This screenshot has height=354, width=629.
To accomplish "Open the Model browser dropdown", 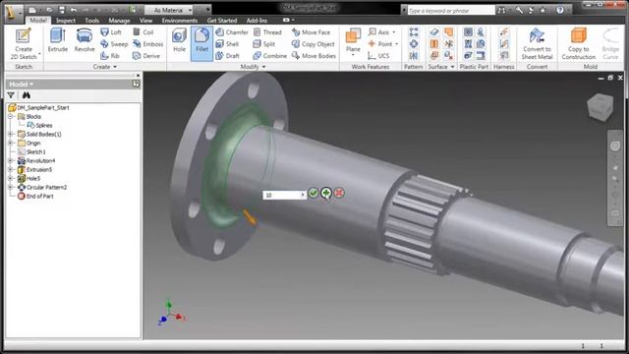I will [21, 84].
